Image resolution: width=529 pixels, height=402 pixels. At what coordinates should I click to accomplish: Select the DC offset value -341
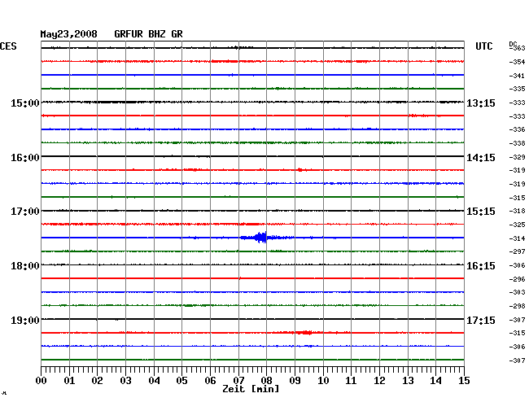(x=517, y=76)
